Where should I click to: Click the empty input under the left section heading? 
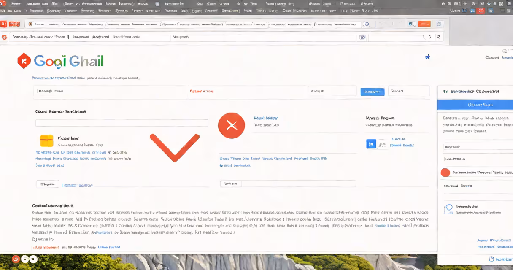(121, 123)
